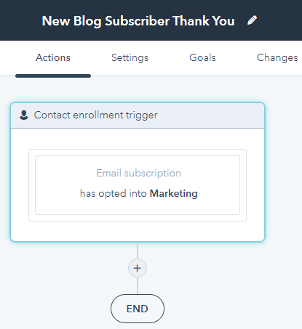302x329 pixels.
Task: Click the connector line above the END node
Action: 138,285
